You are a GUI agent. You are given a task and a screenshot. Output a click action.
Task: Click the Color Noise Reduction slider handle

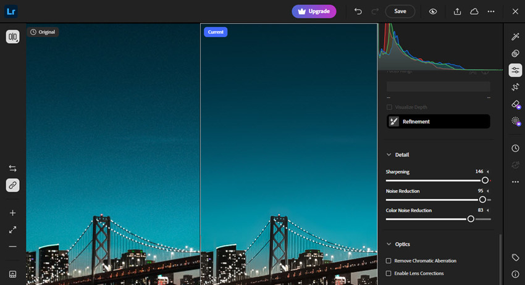click(x=471, y=219)
